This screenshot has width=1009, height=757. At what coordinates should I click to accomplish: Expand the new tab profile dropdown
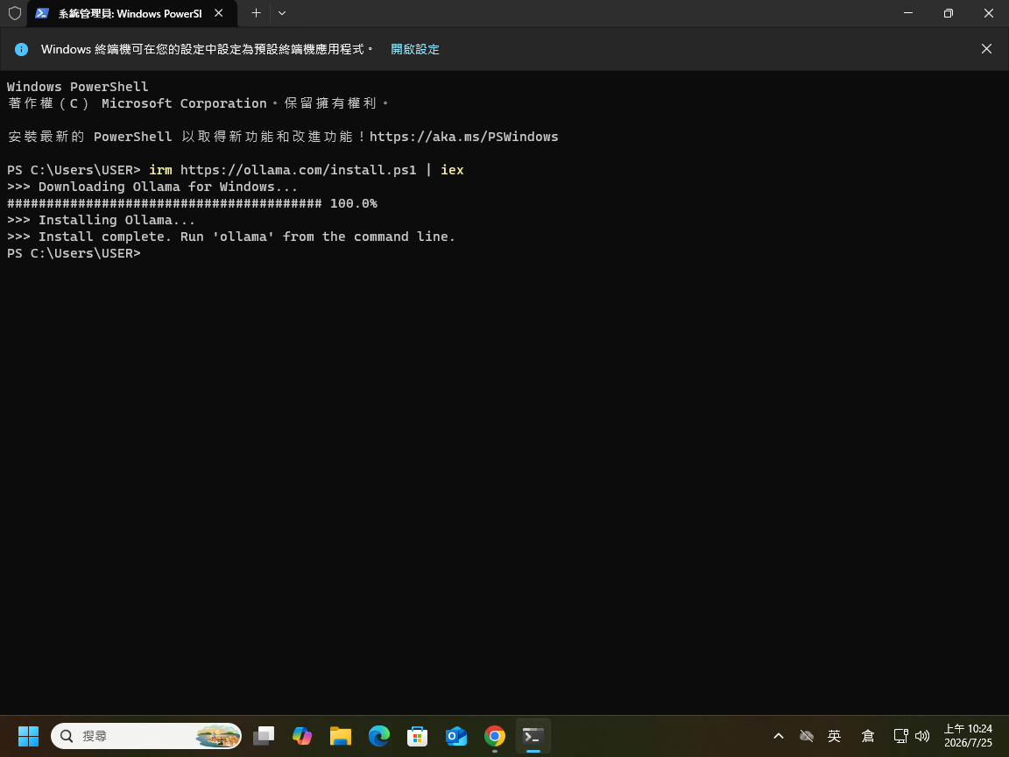282,13
